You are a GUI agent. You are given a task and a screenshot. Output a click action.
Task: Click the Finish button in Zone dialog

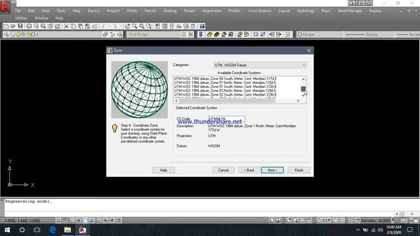[x=299, y=170]
